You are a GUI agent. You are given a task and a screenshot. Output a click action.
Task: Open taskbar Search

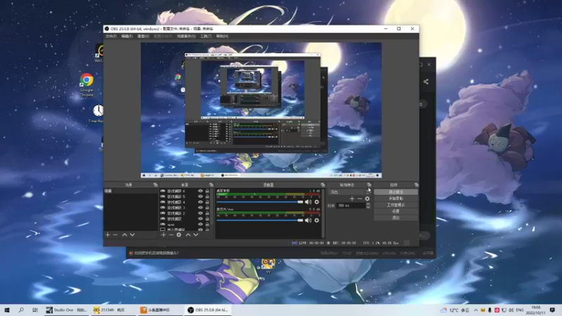click(x=21, y=310)
